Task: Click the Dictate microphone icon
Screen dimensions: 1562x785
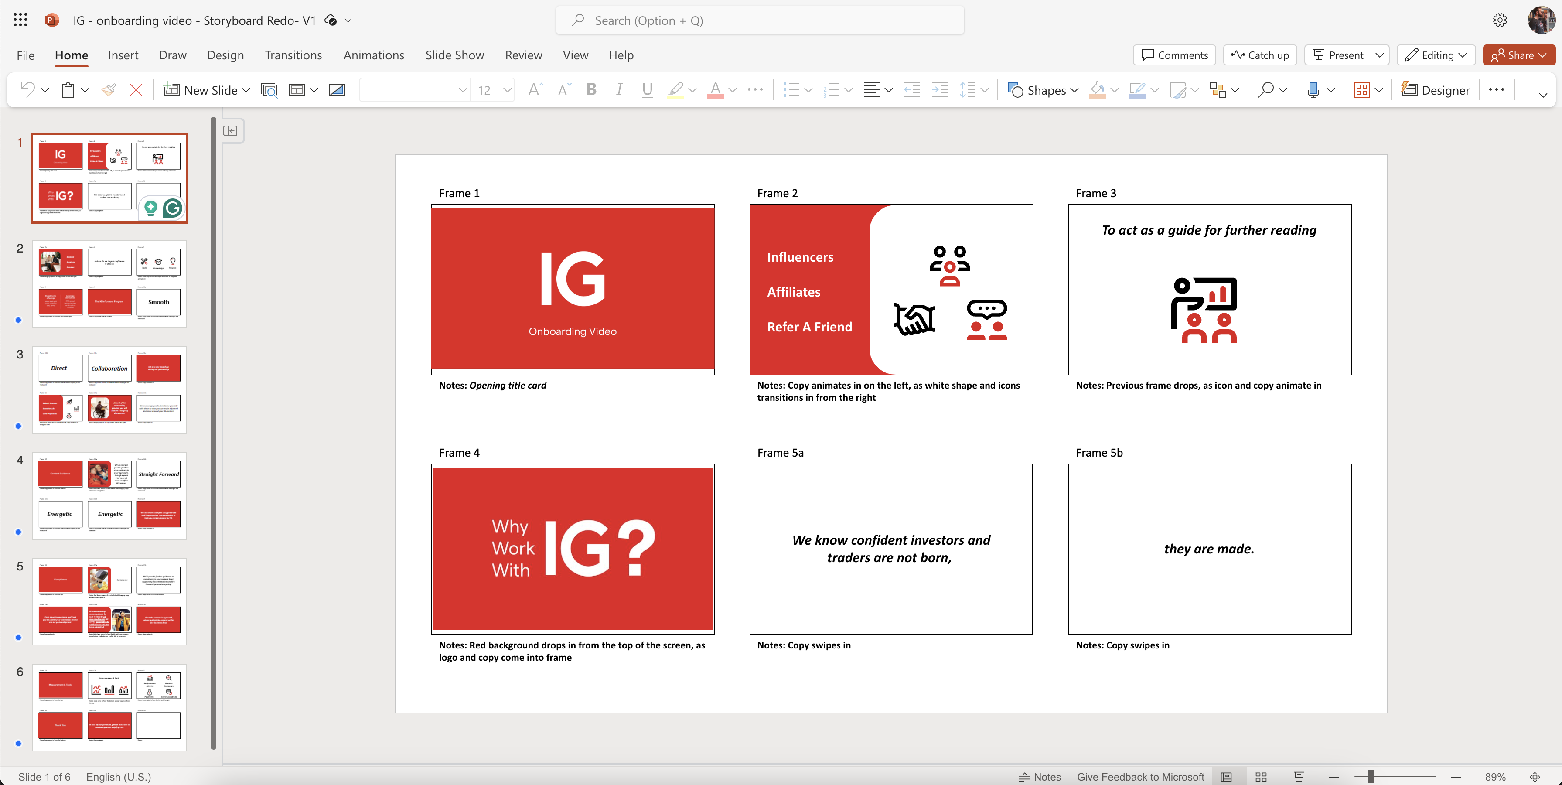Action: tap(1313, 90)
